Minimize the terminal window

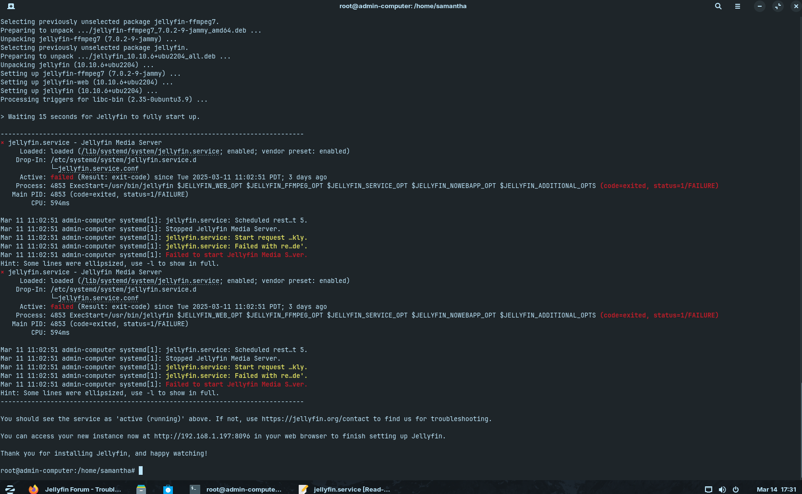pos(759,6)
